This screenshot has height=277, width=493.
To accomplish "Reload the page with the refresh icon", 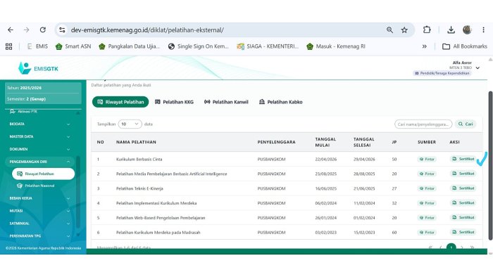I will pos(43,30).
